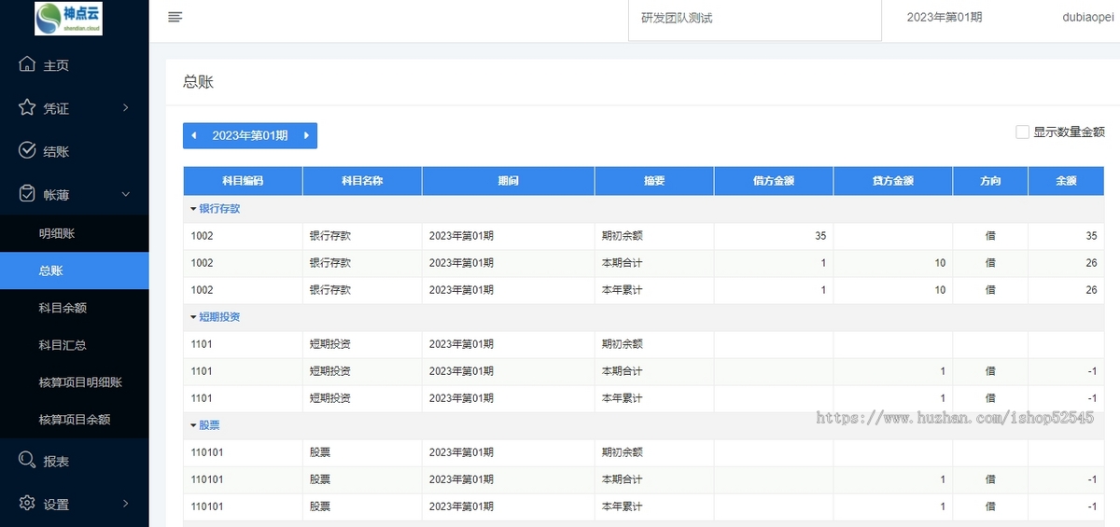This screenshot has height=527, width=1120.
Task: Open the 核算项目余额 submenu item
Action: (75, 420)
